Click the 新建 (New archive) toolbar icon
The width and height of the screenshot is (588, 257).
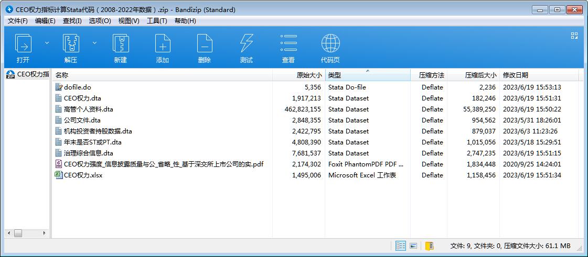point(121,43)
